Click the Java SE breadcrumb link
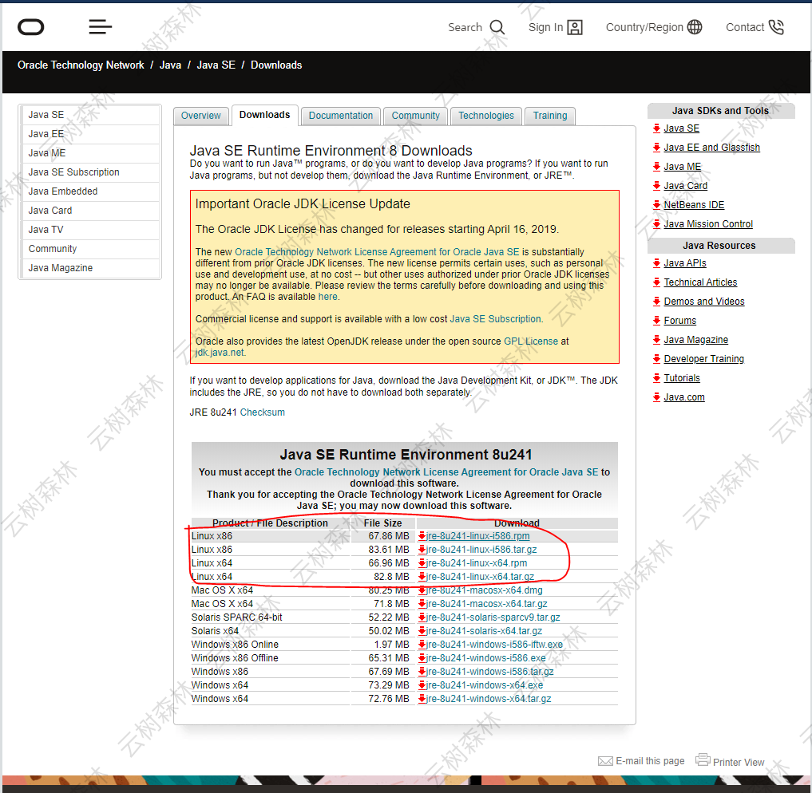The image size is (812, 793). point(216,65)
